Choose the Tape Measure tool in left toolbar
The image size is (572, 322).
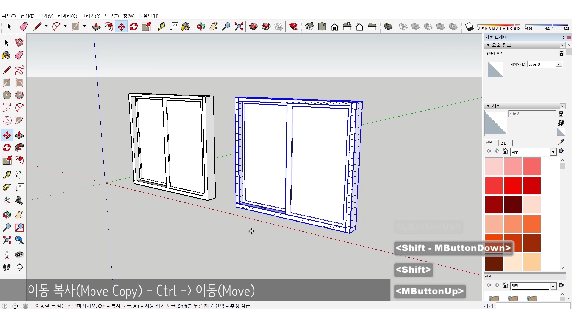point(7,175)
